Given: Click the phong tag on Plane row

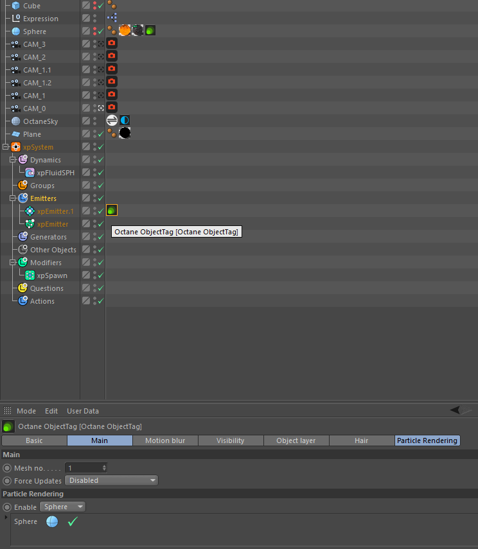Looking at the screenshot, I should pyautogui.click(x=112, y=133).
